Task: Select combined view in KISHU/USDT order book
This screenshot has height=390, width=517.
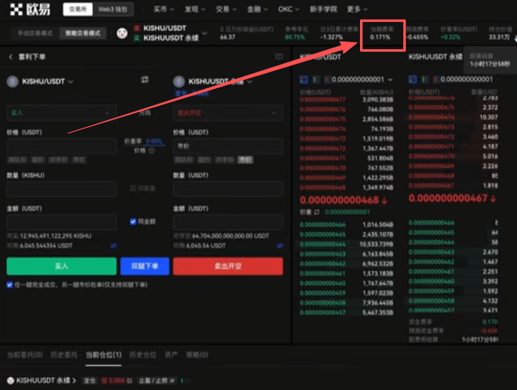Action: point(304,80)
